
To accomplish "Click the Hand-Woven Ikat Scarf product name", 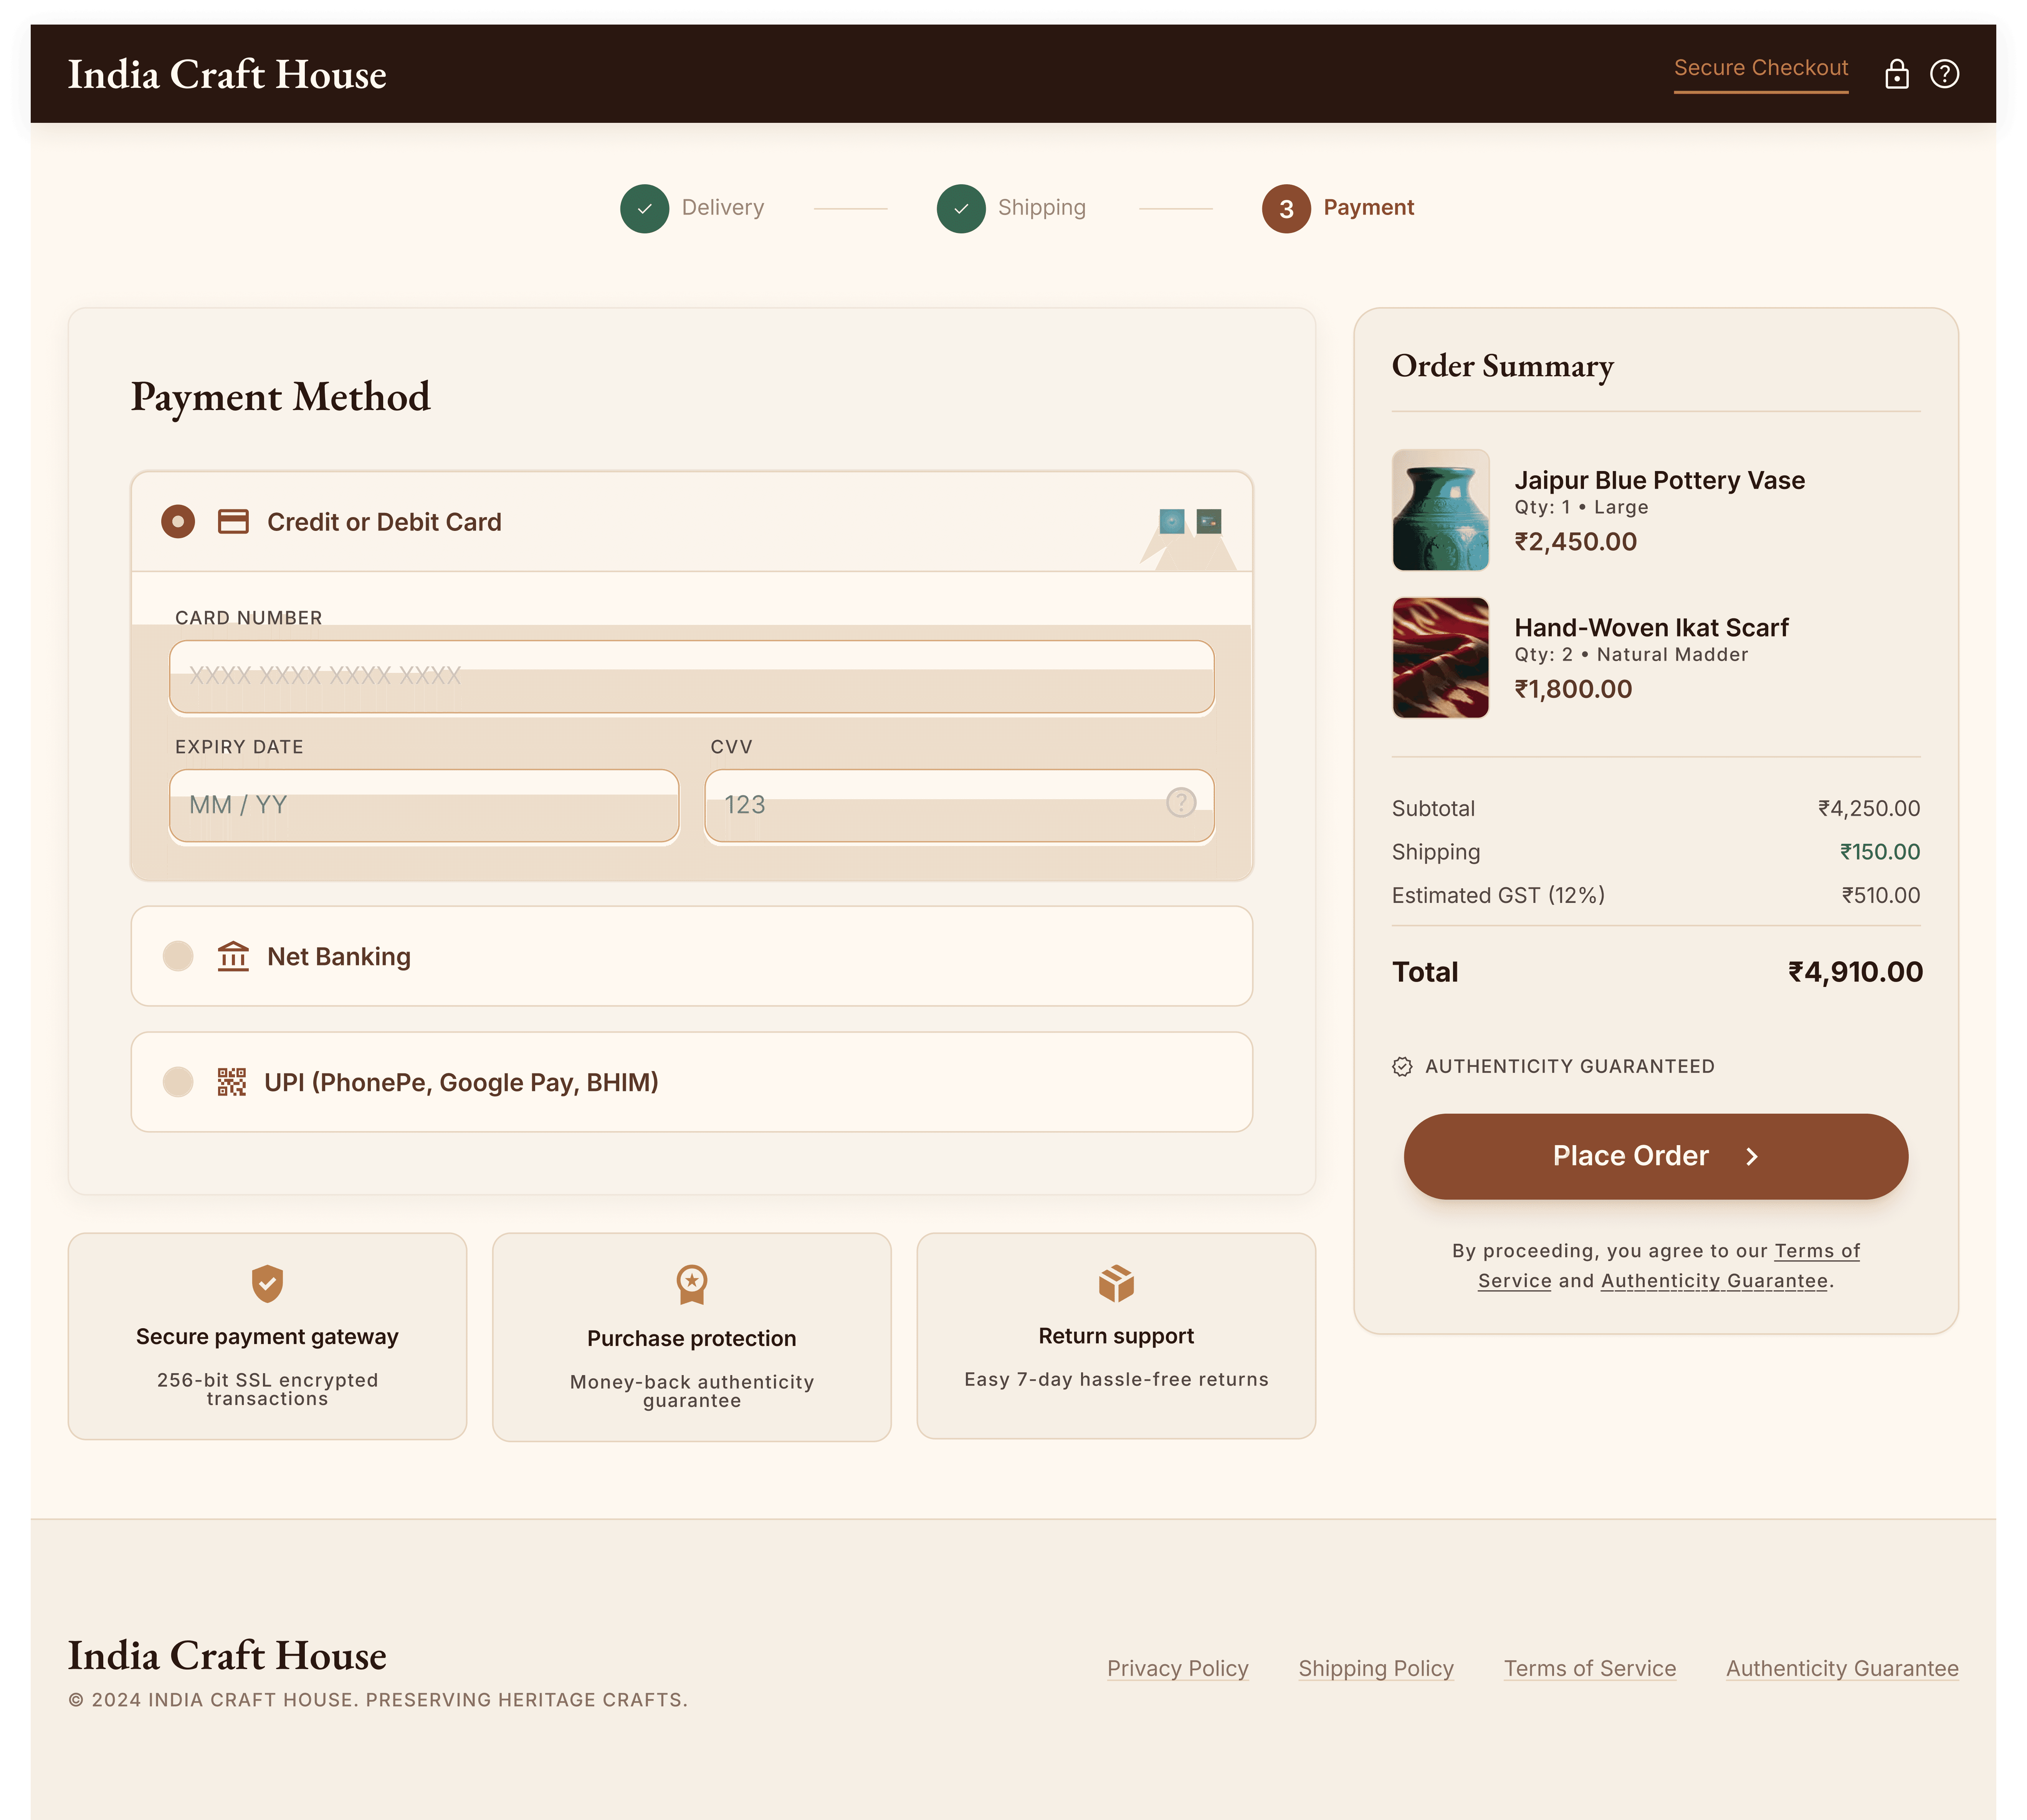I will [x=1651, y=628].
